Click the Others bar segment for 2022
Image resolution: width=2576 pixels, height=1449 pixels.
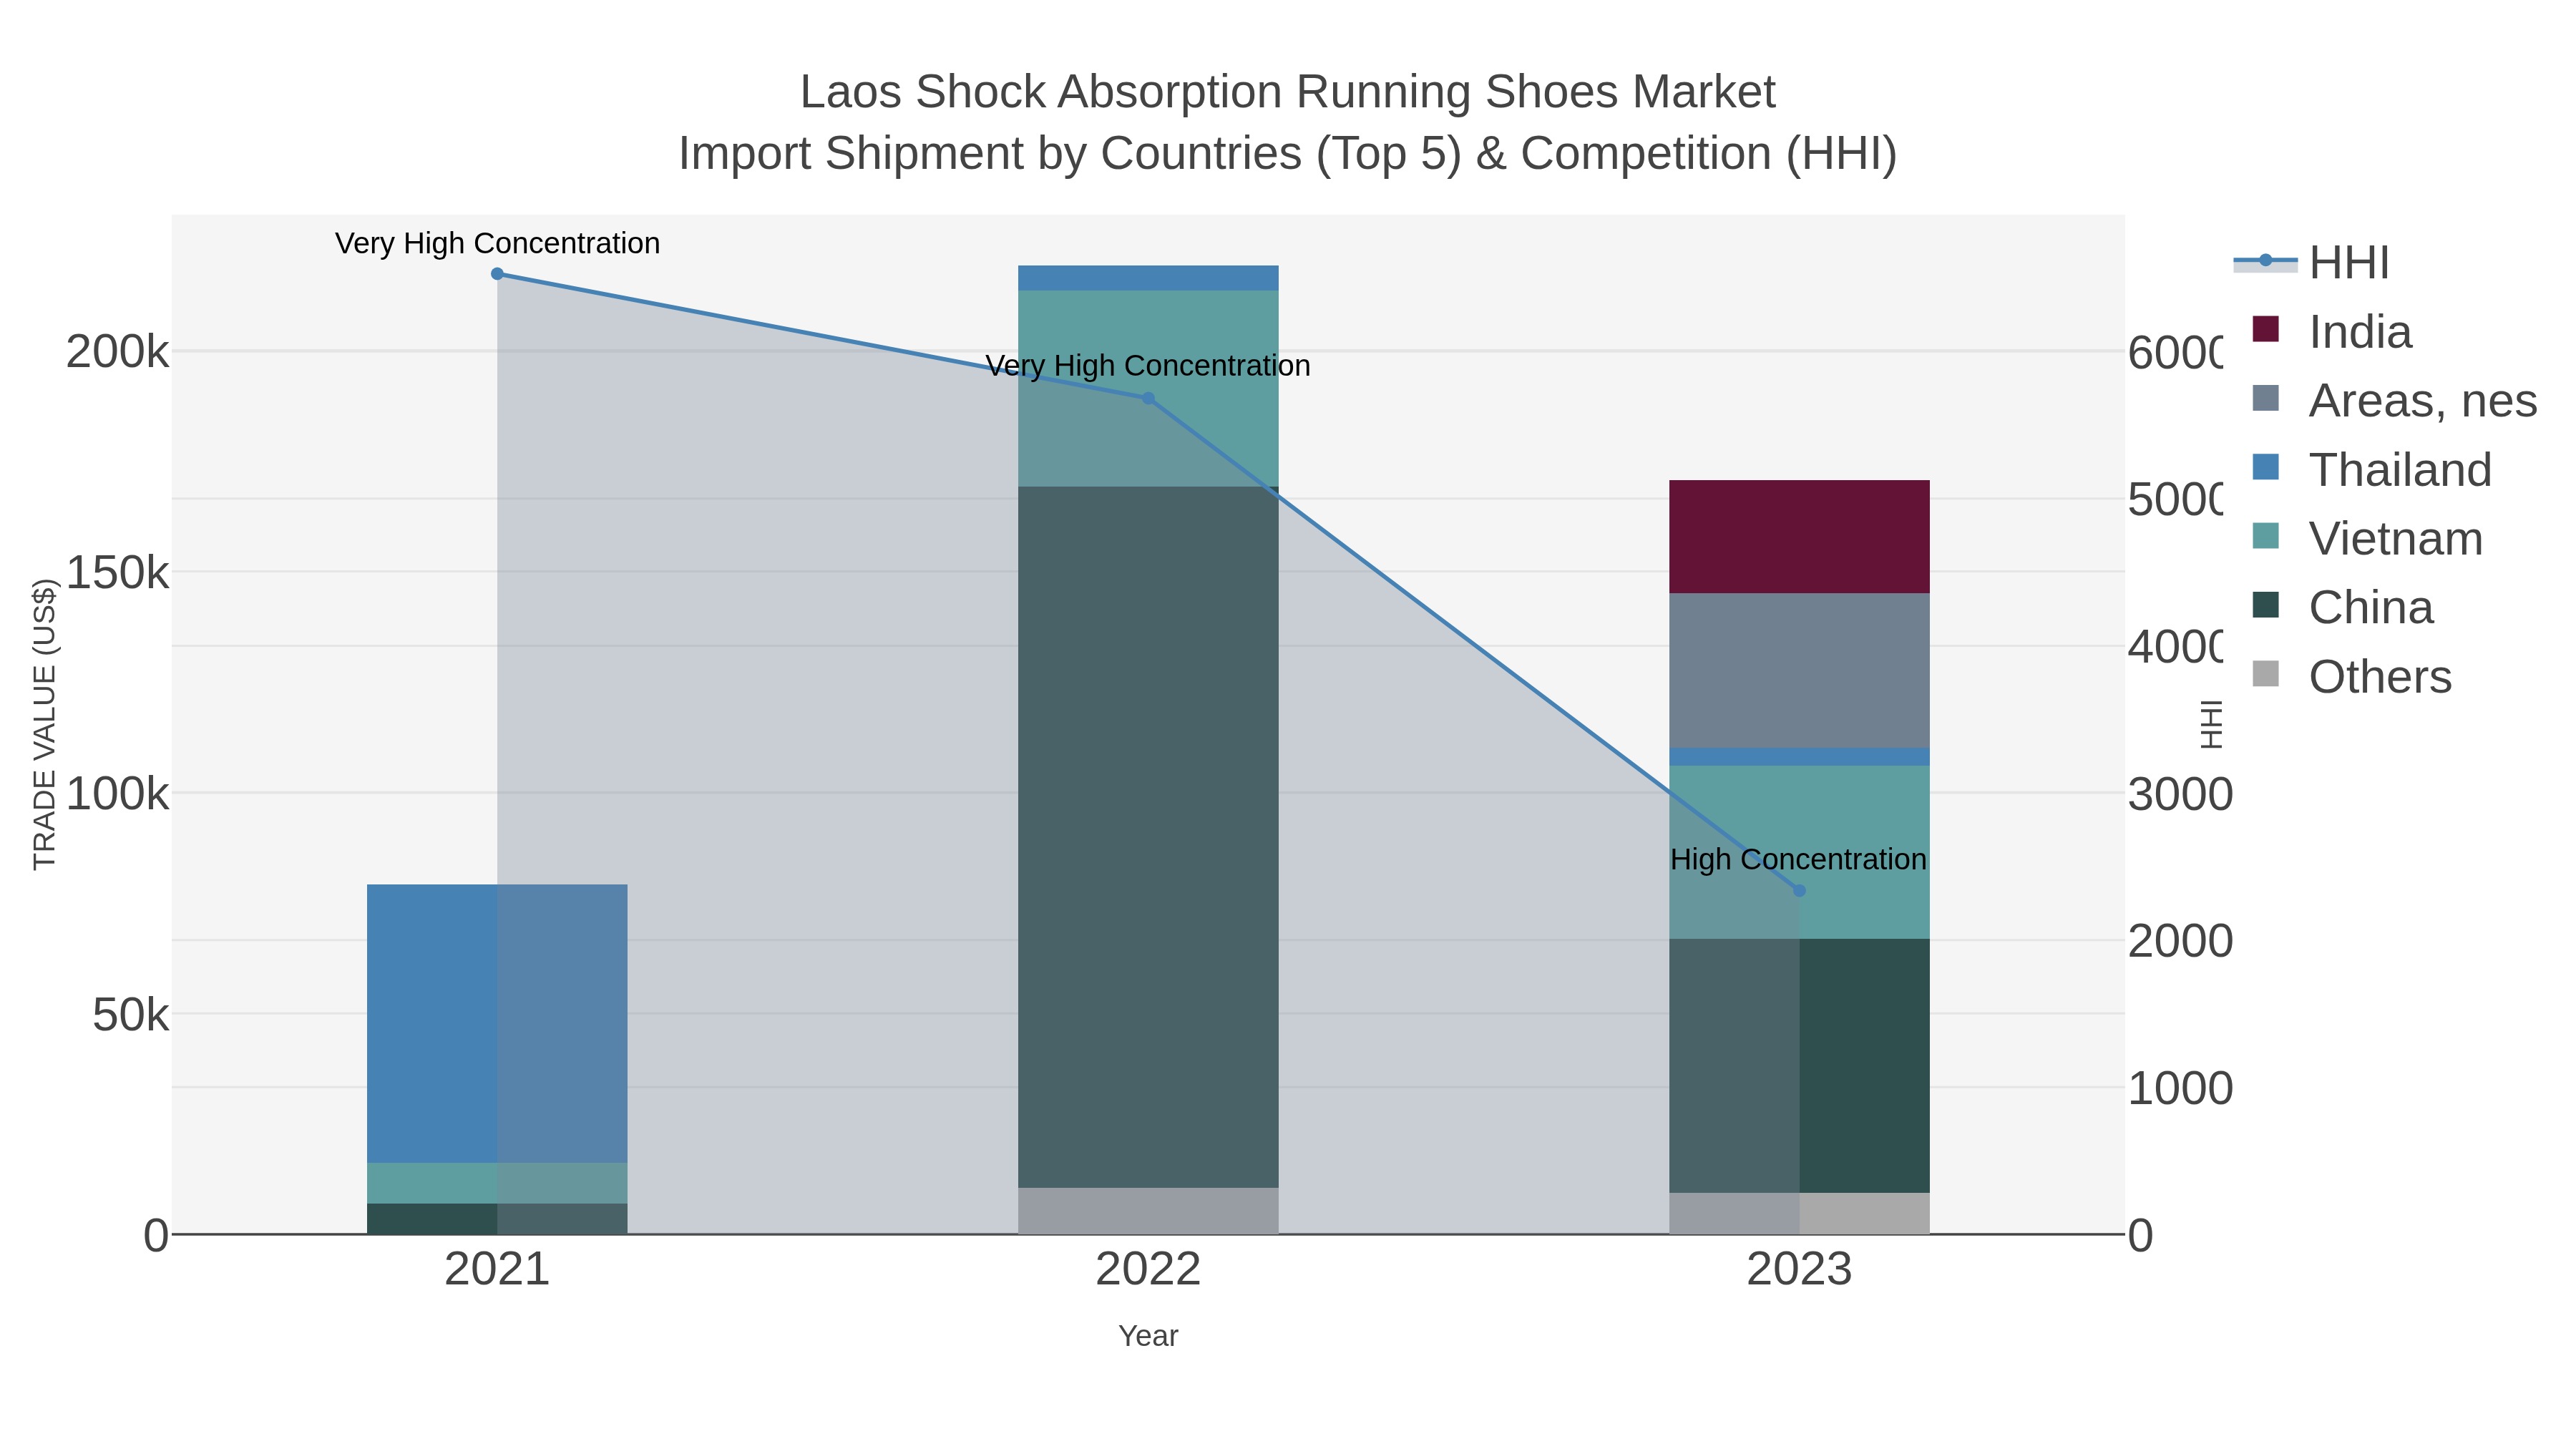coord(1148,1211)
